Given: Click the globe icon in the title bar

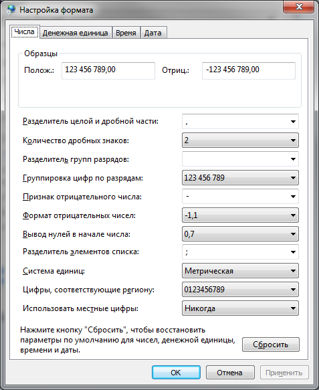Looking at the screenshot, I should (x=11, y=10).
